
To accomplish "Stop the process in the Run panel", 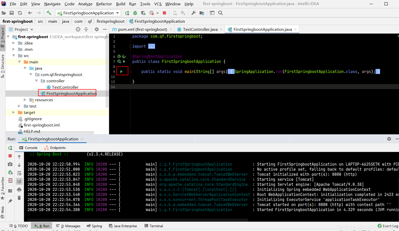I will click(x=10, y=156).
